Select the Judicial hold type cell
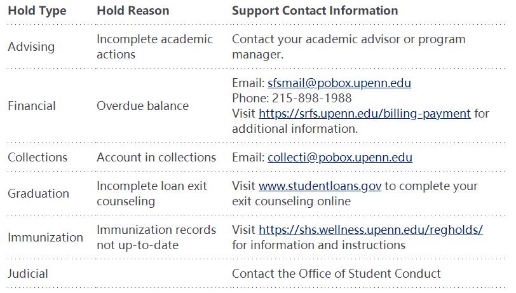 click(28, 274)
